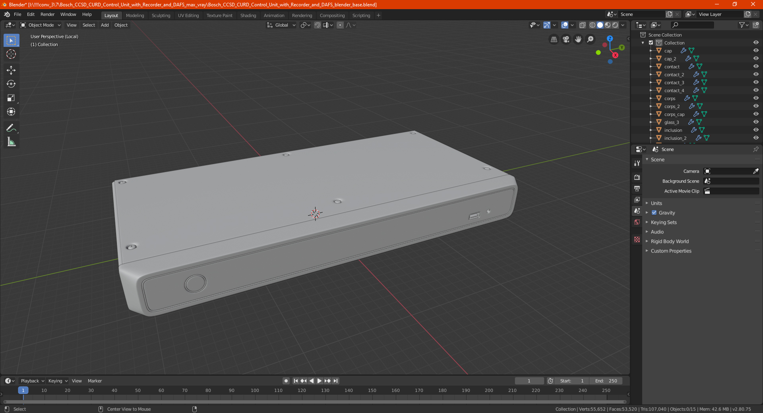Viewport: 763px width, 413px height.
Task: Open the Output properties tab
Action: pyautogui.click(x=637, y=188)
